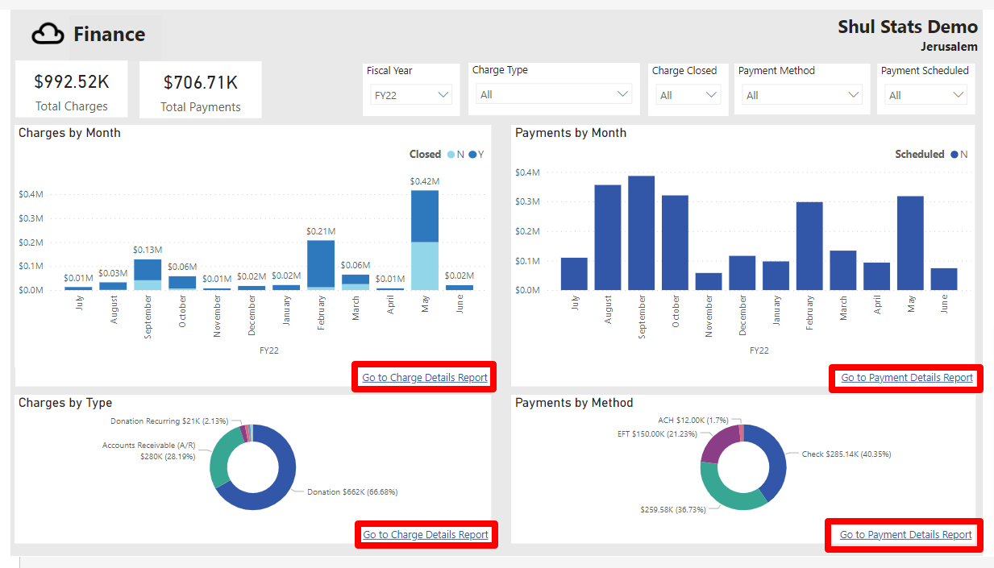Click the cloud logo icon
This screenshot has height=568, width=994.
pyautogui.click(x=48, y=34)
